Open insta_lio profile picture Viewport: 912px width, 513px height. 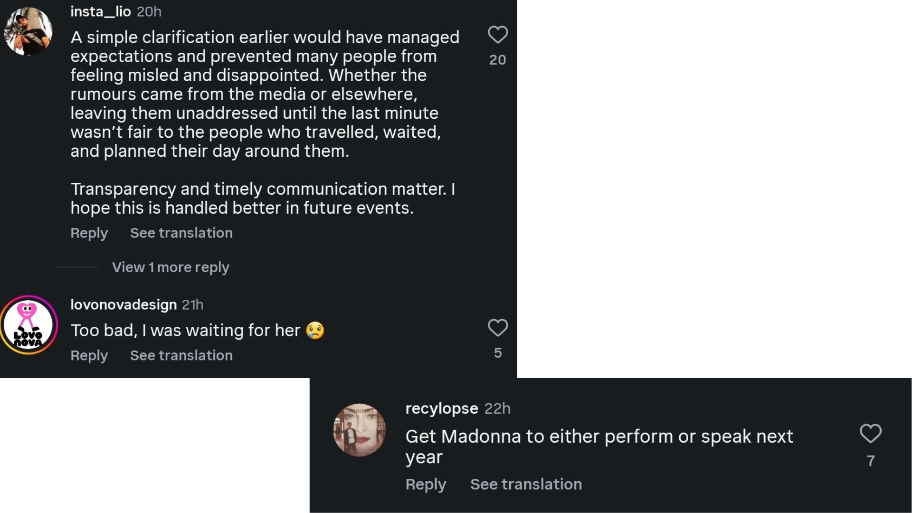[x=28, y=31]
